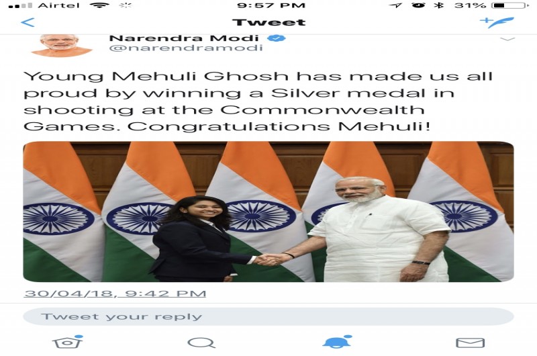Tap the Wi-Fi status icon
The width and height of the screenshot is (537, 356).
[x=99, y=5]
